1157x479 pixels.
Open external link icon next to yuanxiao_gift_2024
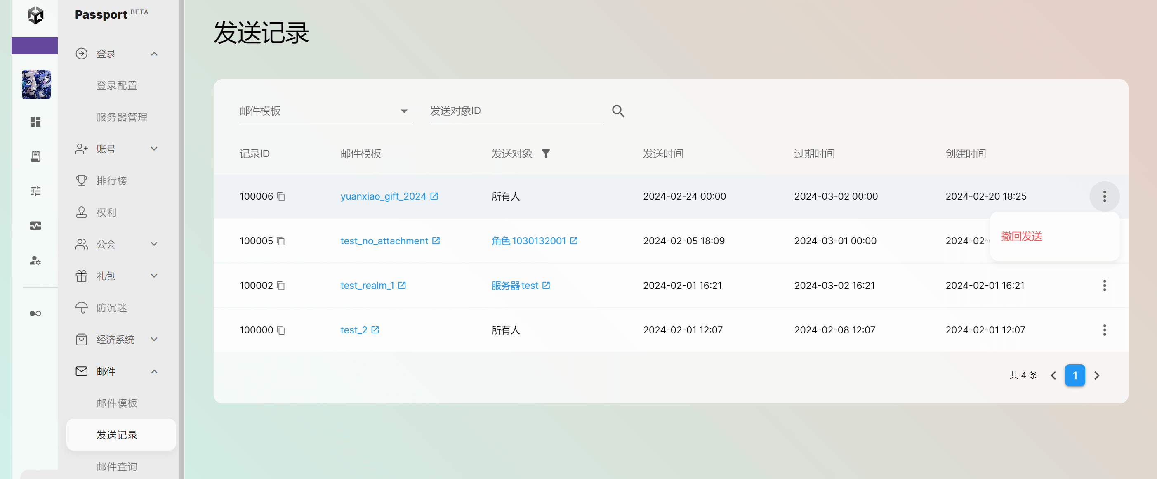[x=434, y=196]
